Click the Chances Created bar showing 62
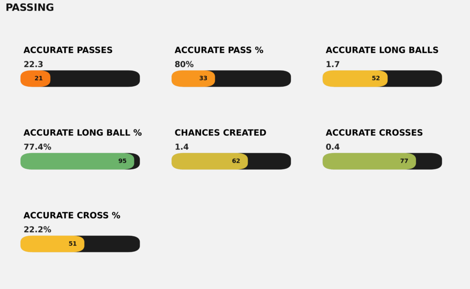Screen dimensions: 470x289 coord(209,161)
